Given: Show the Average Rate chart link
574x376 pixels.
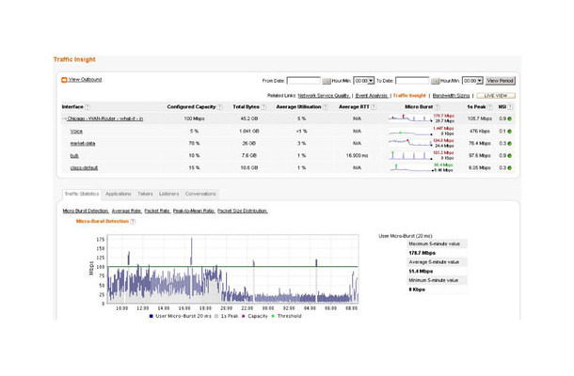Looking at the screenshot, I should pyautogui.click(x=126, y=211).
